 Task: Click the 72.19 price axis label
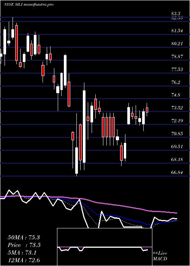177,121
